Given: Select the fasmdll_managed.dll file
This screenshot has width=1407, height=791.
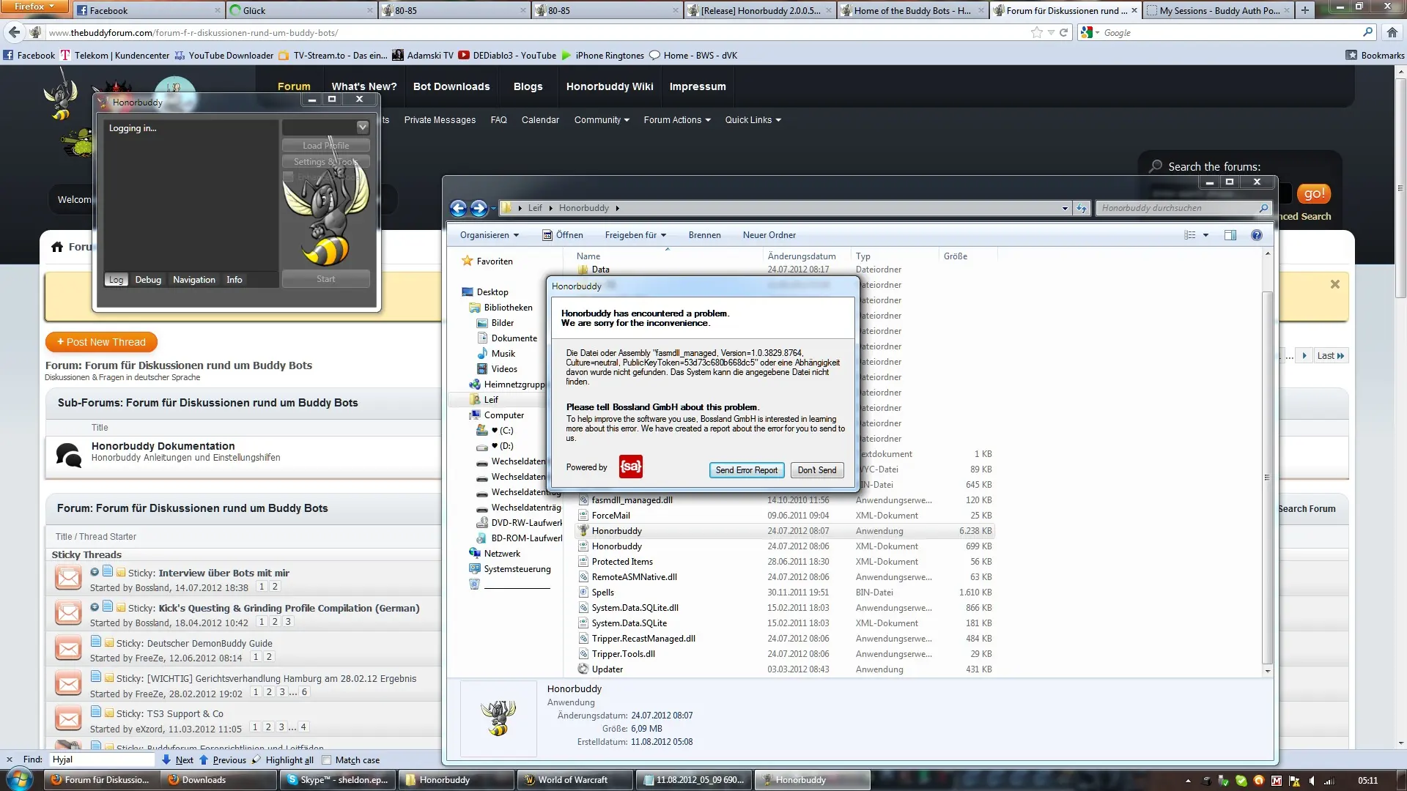Looking at the screenshot, I should click(x=632, y=500).
